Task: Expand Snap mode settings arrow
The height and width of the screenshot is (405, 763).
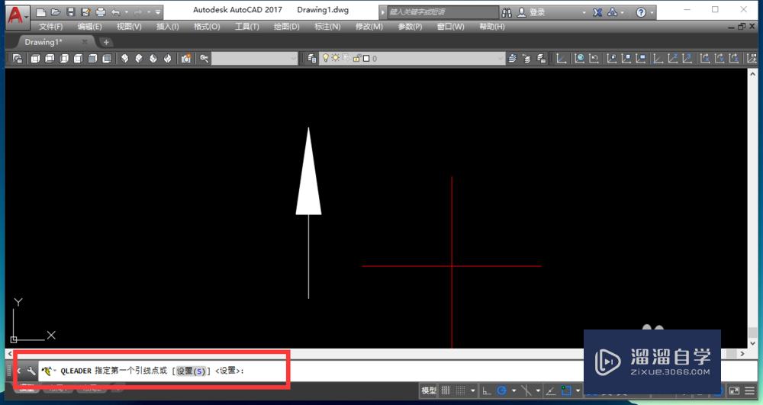Action: [473, 391]
